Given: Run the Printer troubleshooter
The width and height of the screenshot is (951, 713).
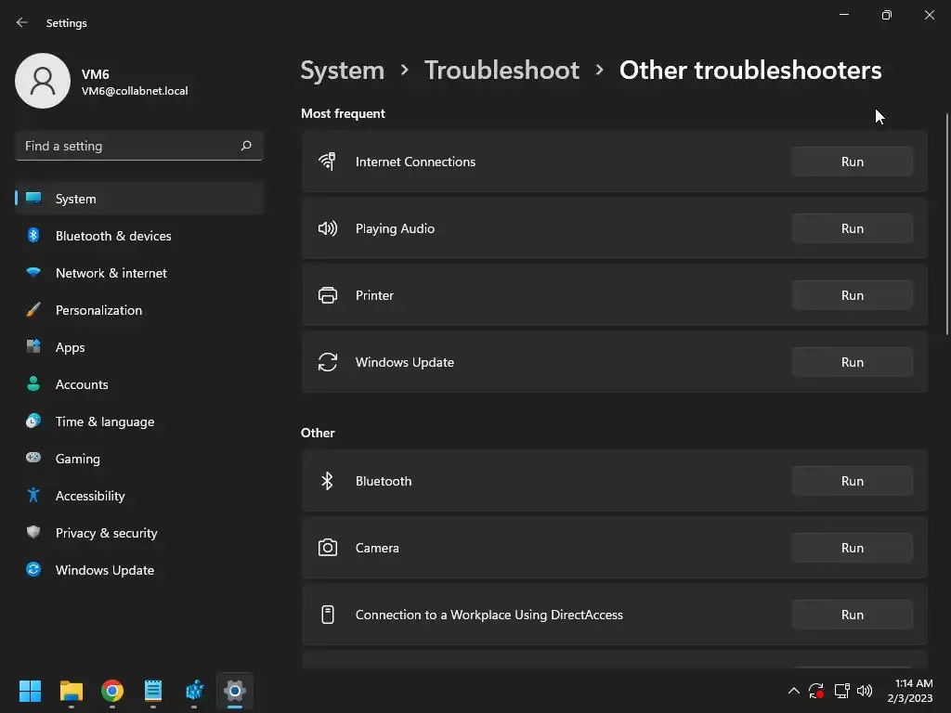Looking at the screenshot, I should (853, 295).
